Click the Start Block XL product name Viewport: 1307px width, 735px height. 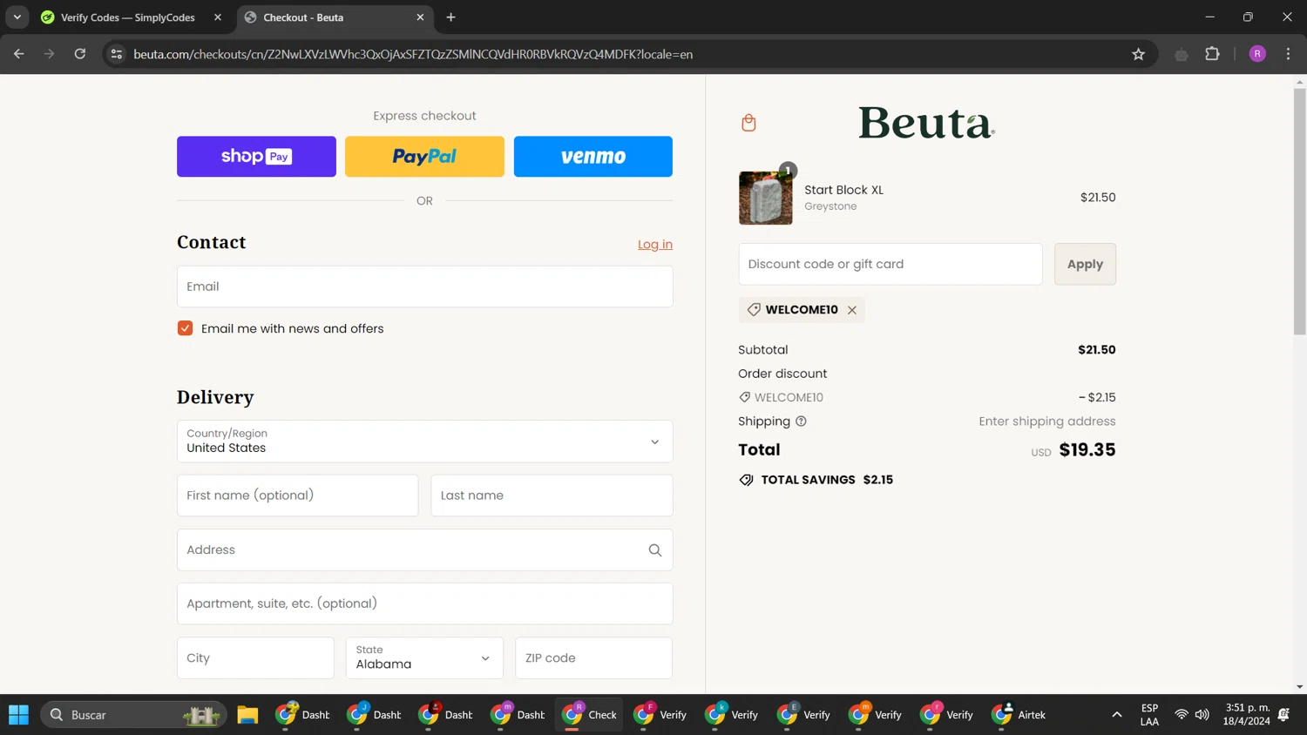843,190
